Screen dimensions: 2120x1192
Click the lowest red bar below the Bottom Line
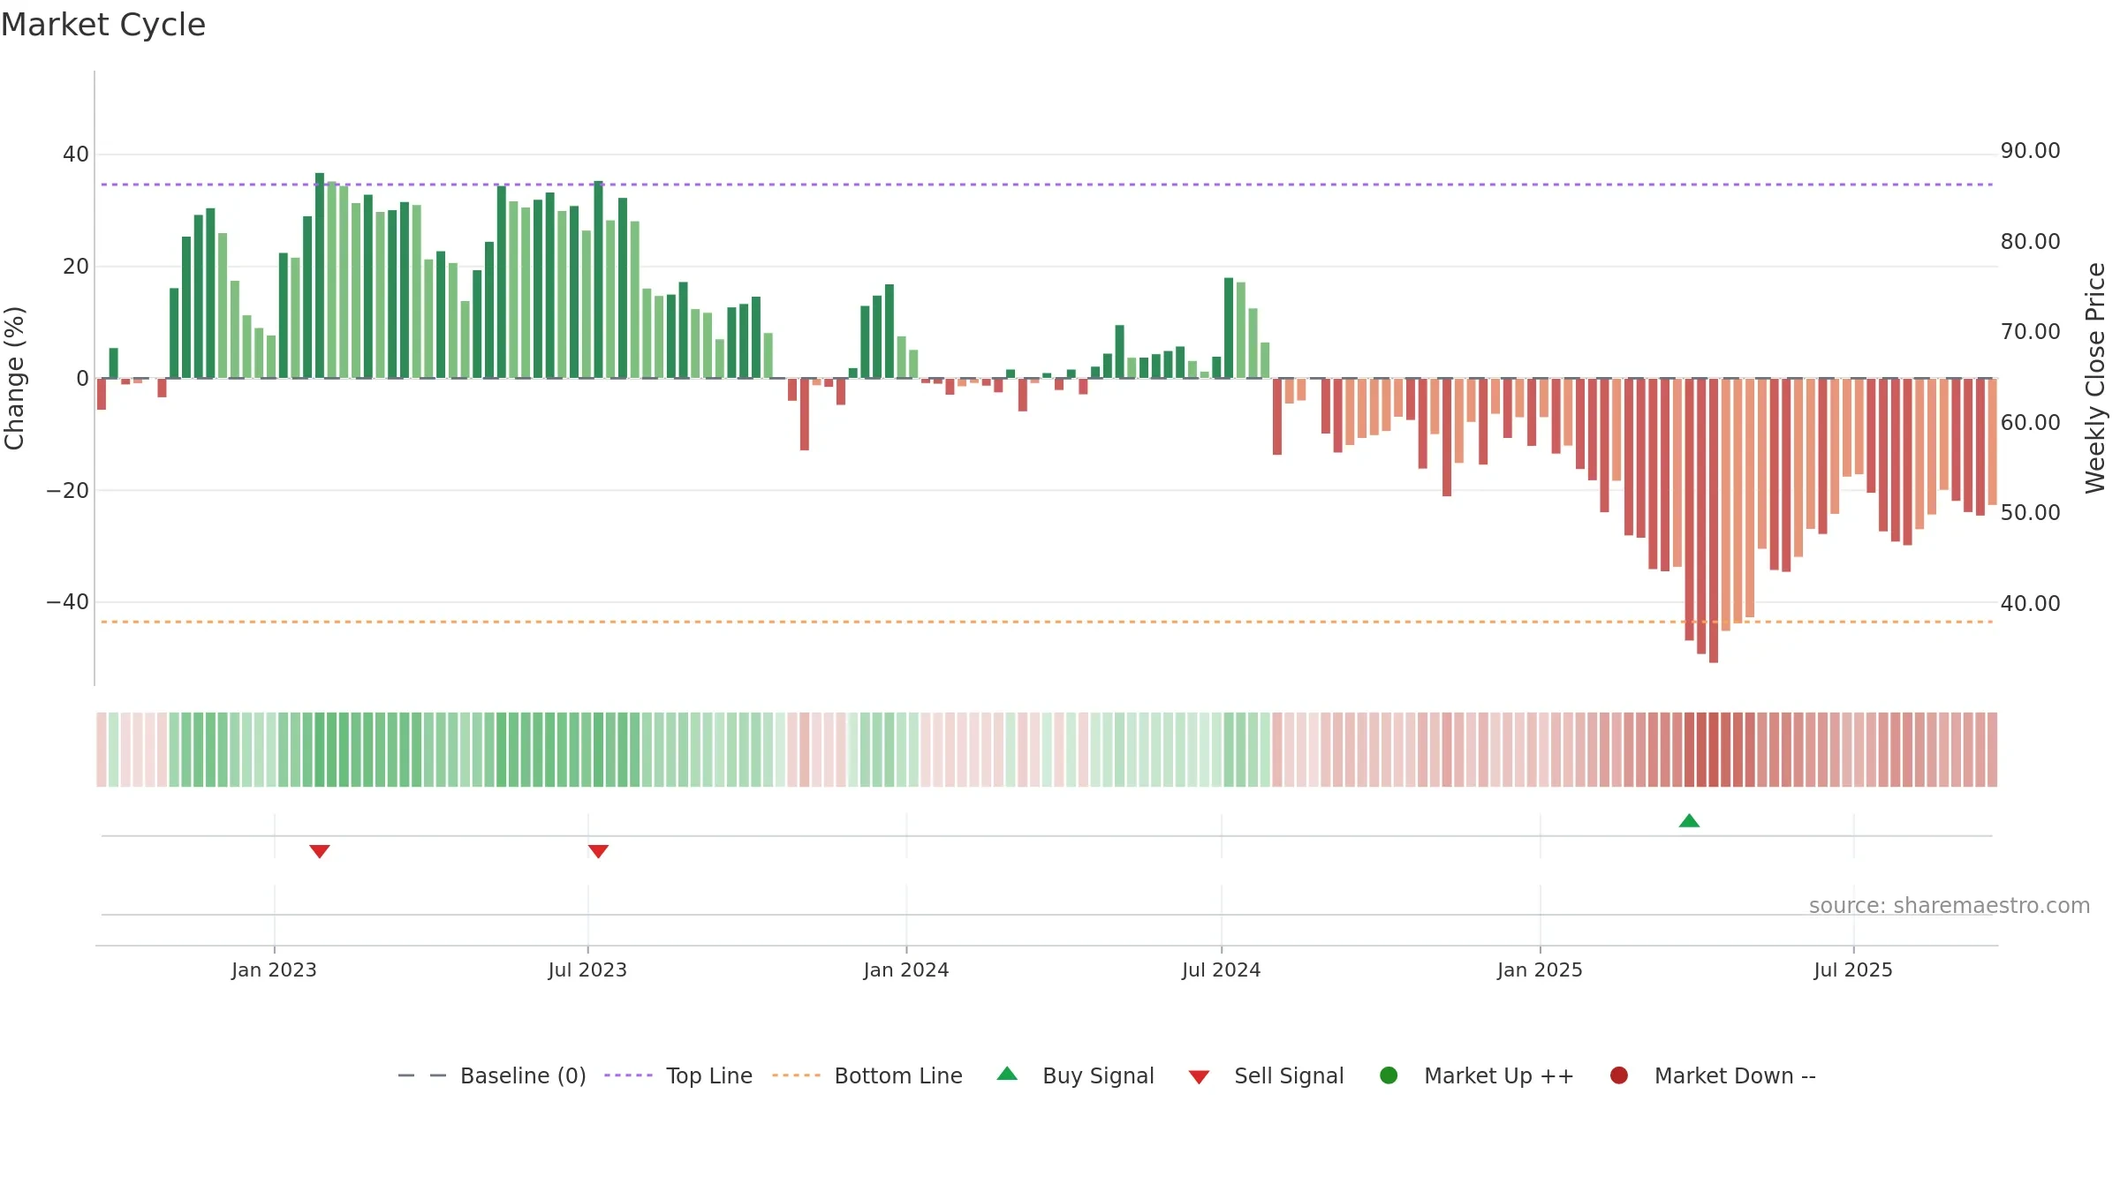(x=1714, y=520)
